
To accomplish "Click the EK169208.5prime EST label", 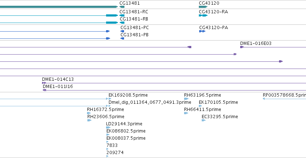I will click(128, 95).
